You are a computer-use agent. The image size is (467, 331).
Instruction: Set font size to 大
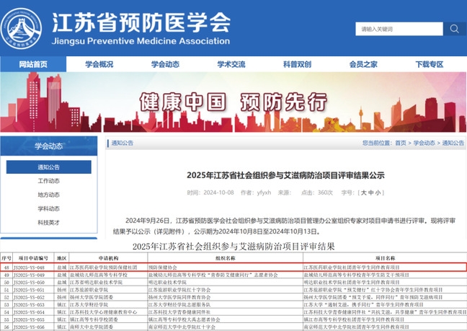pyautogui.click(x=364, y=193)
